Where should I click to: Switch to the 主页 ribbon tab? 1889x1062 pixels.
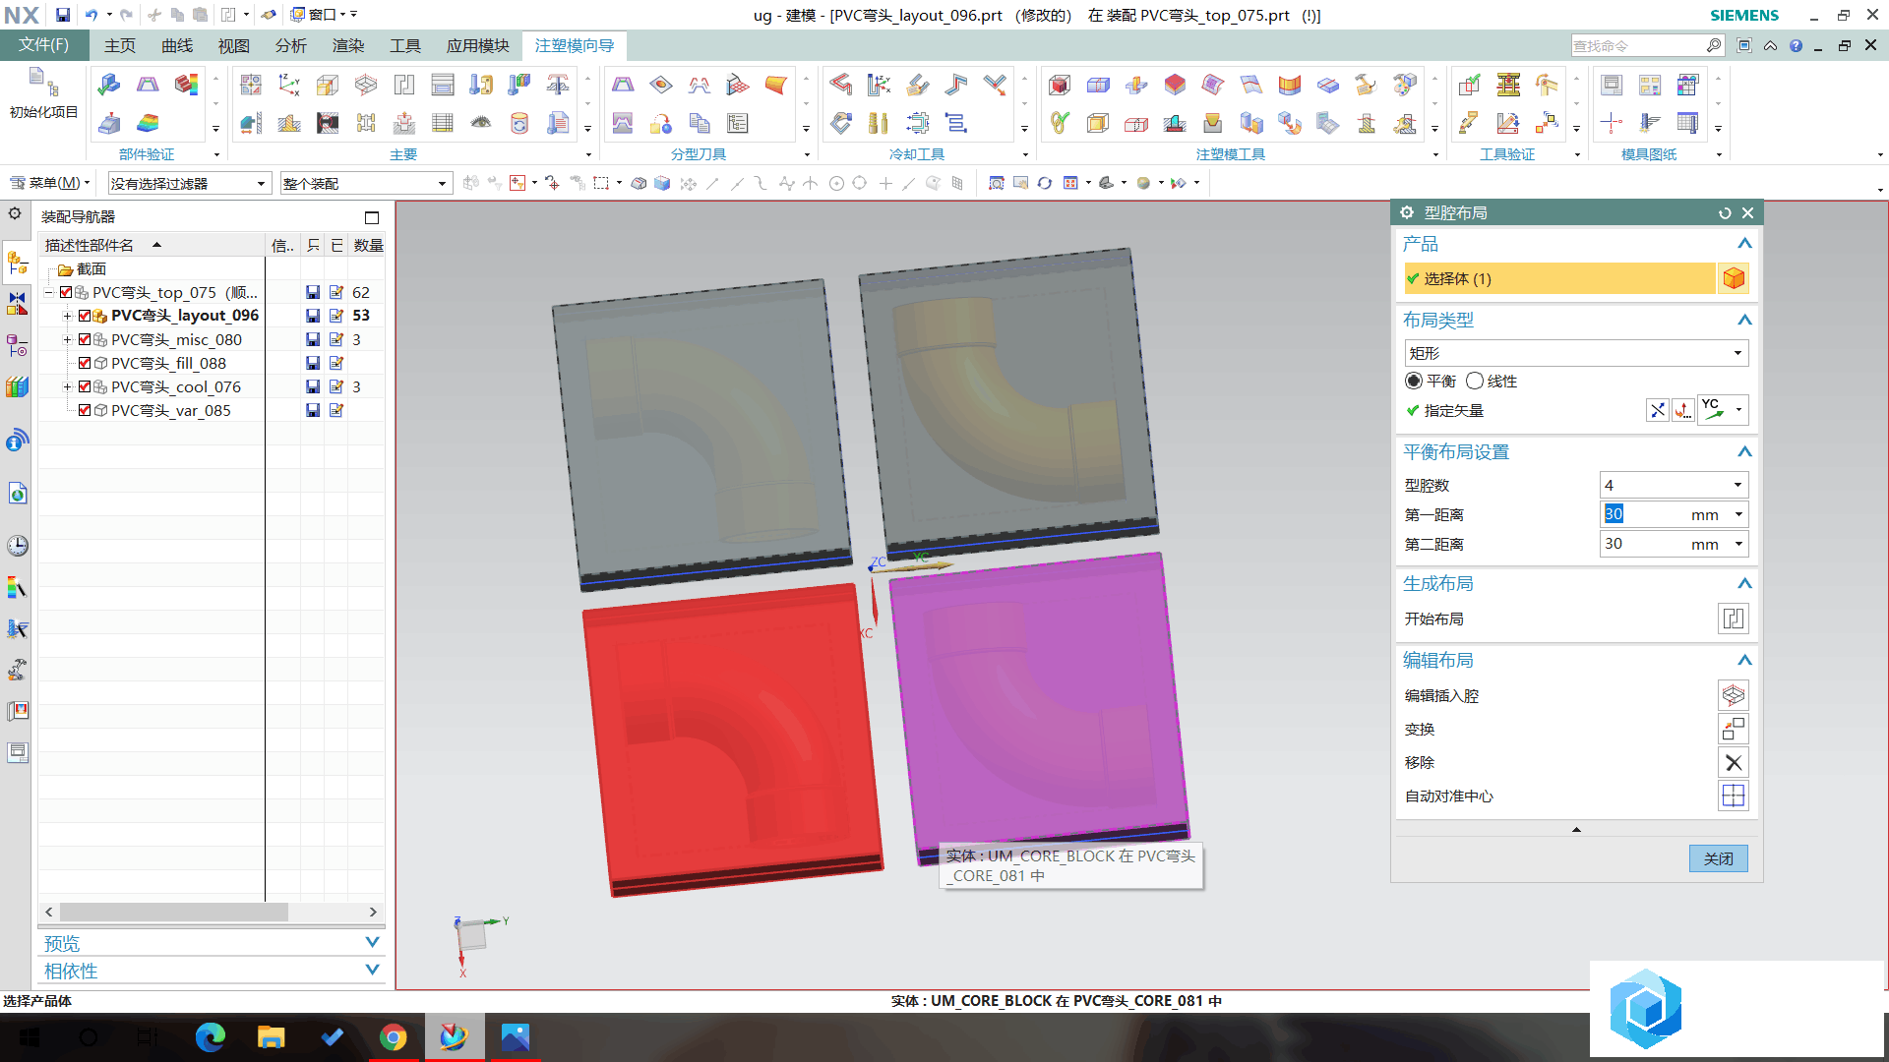(120, 45)
